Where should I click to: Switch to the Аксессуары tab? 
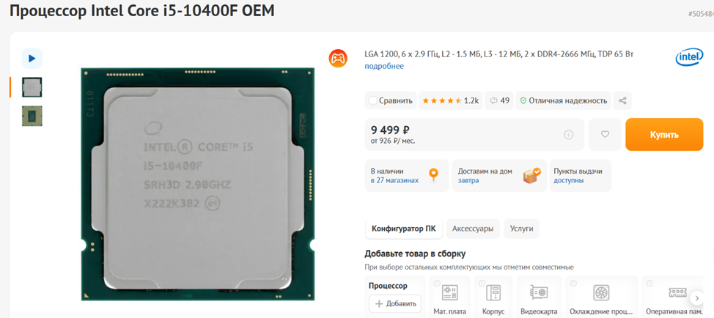(473, 229)
